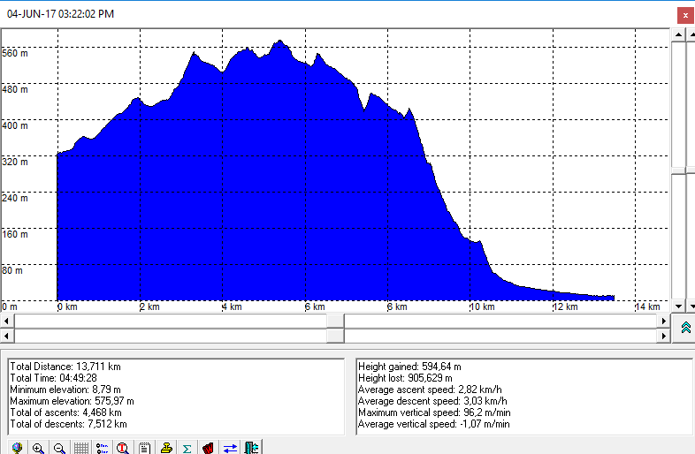This screenshot has height=454, width=695.
Task: Click the upper horizontal scrollbar's left arrow
Action: click(x=7, y=322)
